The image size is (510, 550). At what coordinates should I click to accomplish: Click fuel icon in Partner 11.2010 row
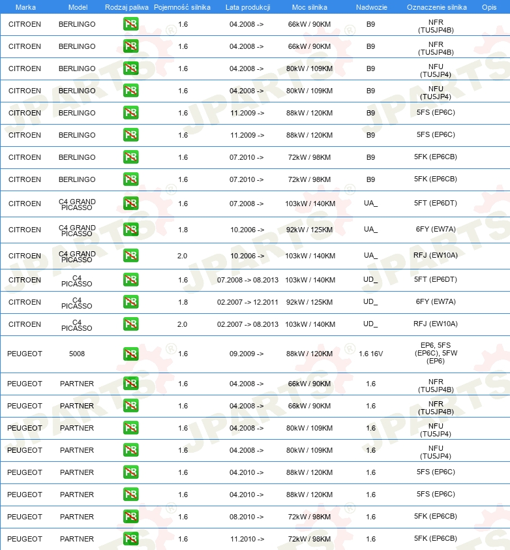click(x=130, y=538)
